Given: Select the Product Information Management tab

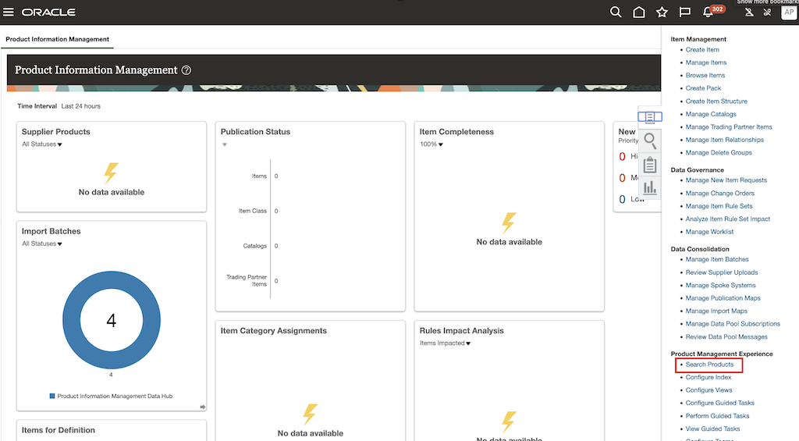Looking at the screenshot, I should (57, 39).
